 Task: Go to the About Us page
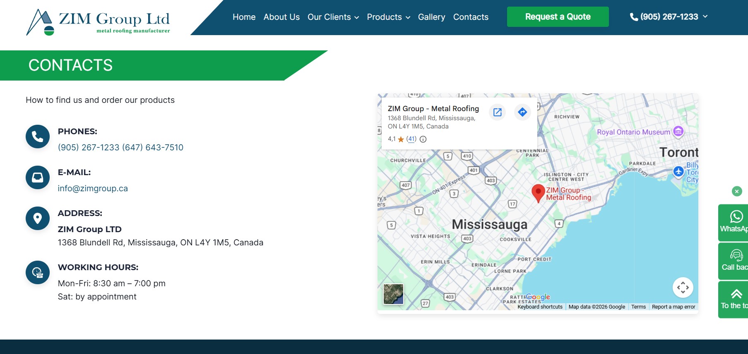point(281,17)
